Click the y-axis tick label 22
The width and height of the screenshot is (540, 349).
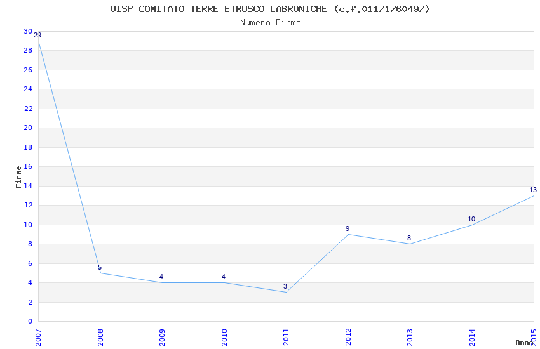click(28, 109)
